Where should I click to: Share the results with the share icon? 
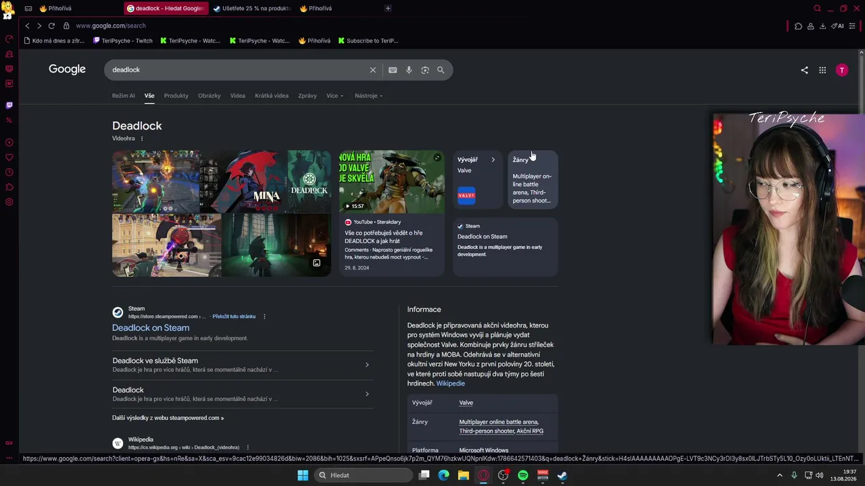804,70
